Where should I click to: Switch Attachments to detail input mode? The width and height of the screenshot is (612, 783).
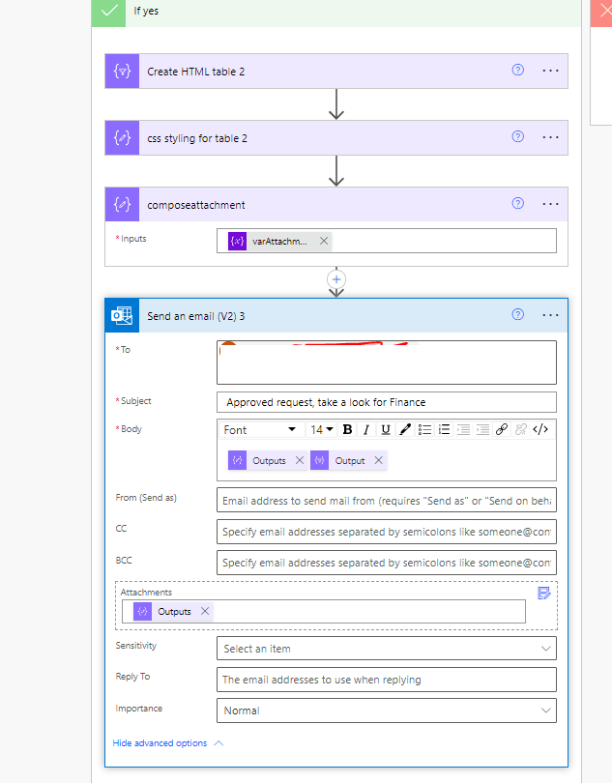[x=543, y=594]
